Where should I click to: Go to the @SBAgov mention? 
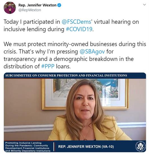tap(92, 52)
